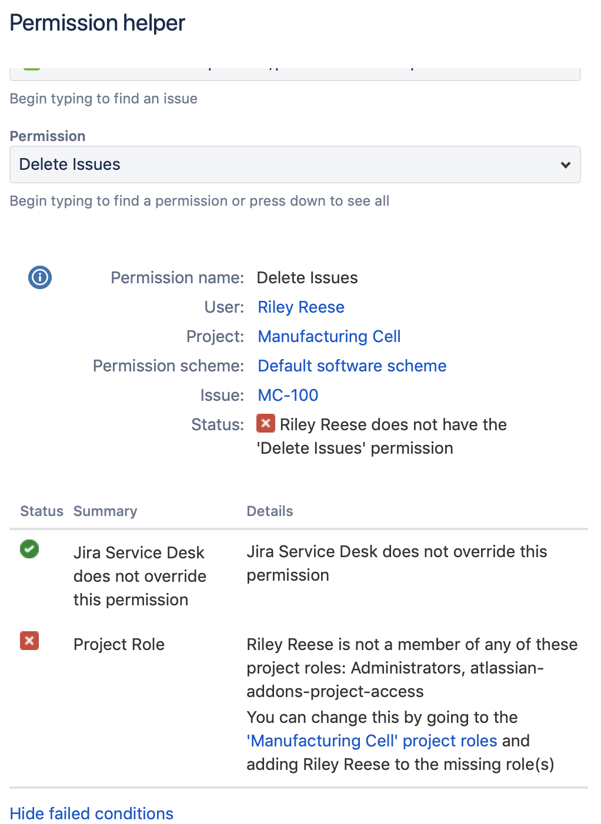Click the Permission helper heading
The image size is (601, 824).
[x=98, y=23]
